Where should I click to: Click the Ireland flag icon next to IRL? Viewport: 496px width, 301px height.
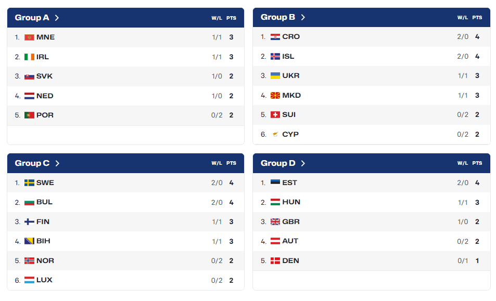point(29,57)
